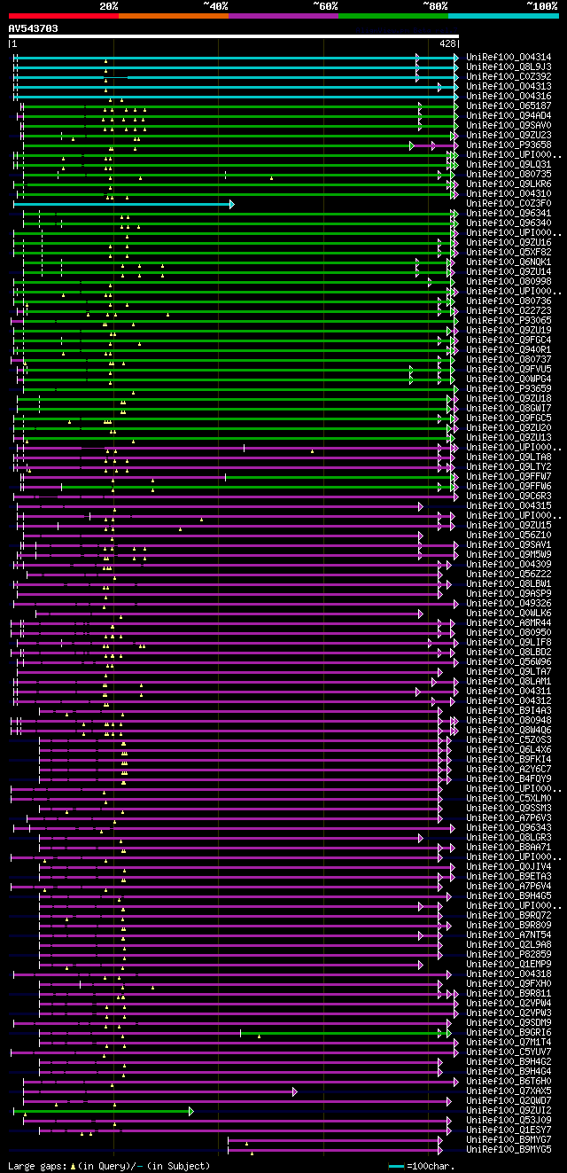Select hit label UniRef100_C0Z3F0
The width and height of the screenshot is (567, 1173).
coord(509,204)
